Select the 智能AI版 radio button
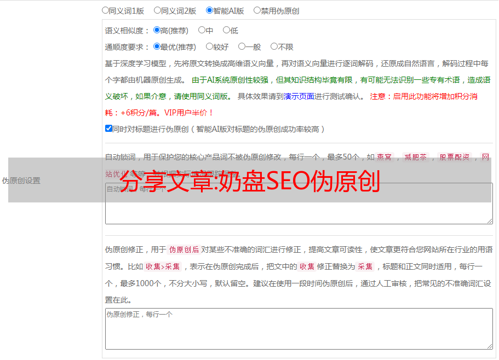The image size is (499, 360). click(209, 10)
